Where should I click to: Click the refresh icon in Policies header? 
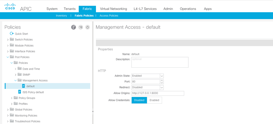87,27
